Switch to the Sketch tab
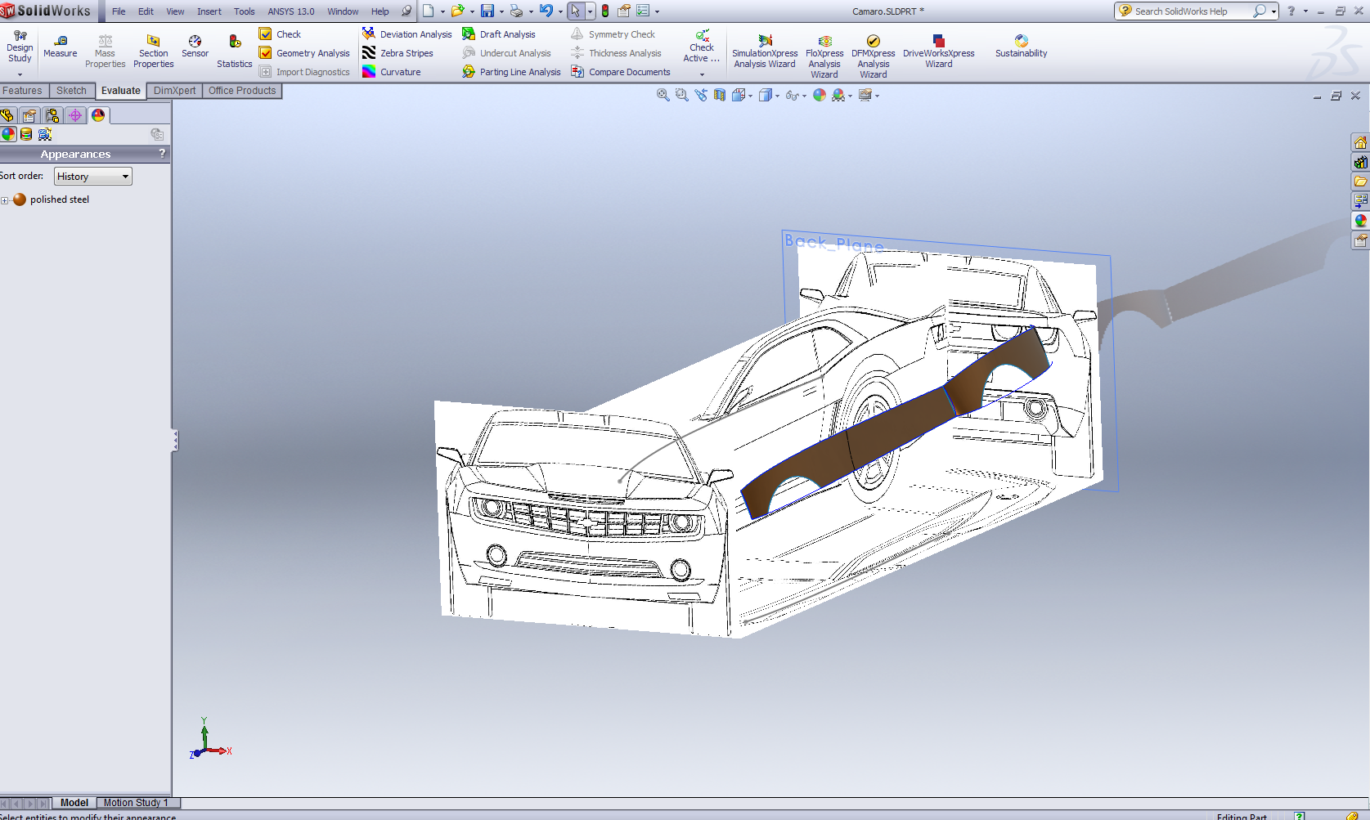 coord(71,91)
